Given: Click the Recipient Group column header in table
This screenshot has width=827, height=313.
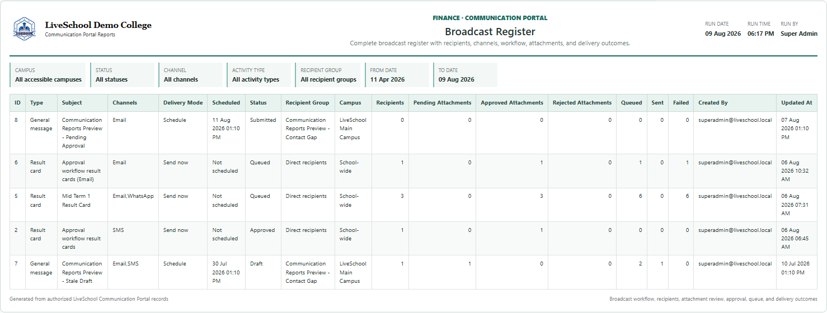Looking at the screenshot, I should [x=307, y=103].
